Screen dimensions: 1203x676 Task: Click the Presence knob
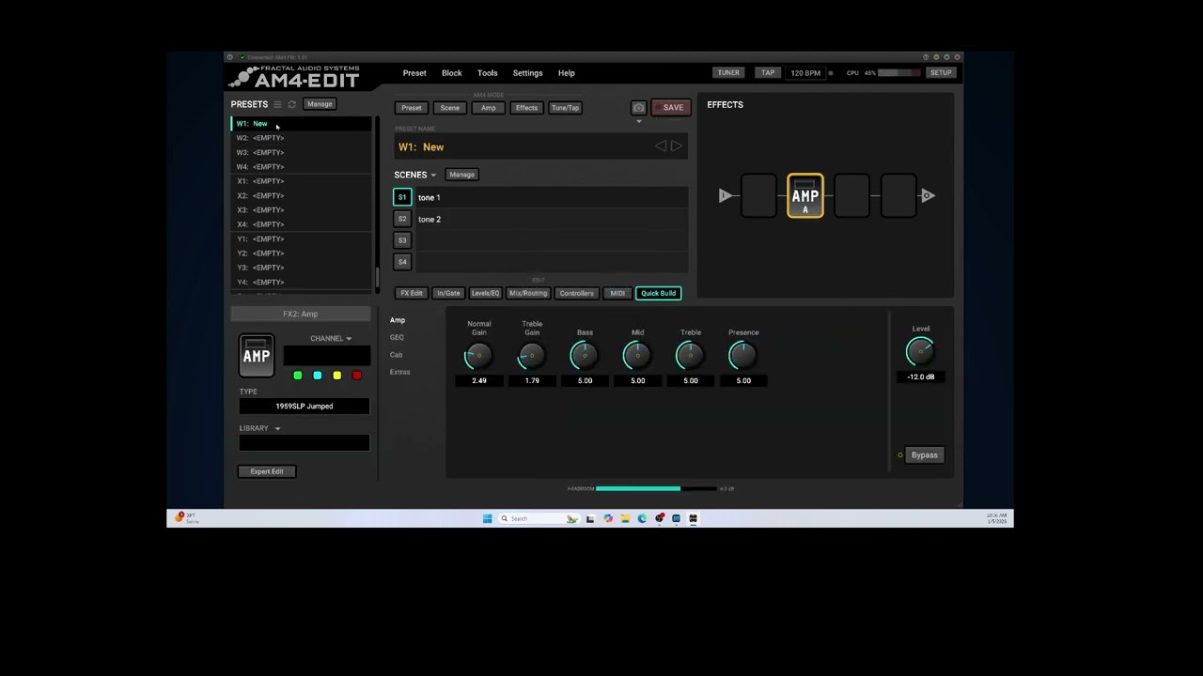tap(742, 356)
